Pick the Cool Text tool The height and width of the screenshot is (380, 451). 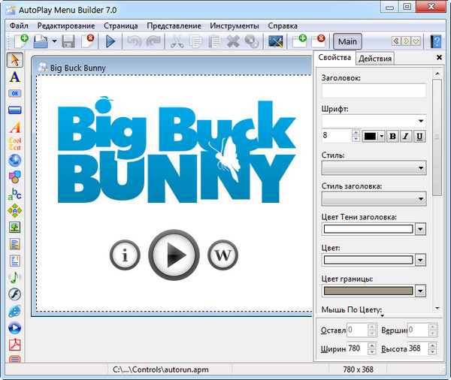tap(14, 144)
